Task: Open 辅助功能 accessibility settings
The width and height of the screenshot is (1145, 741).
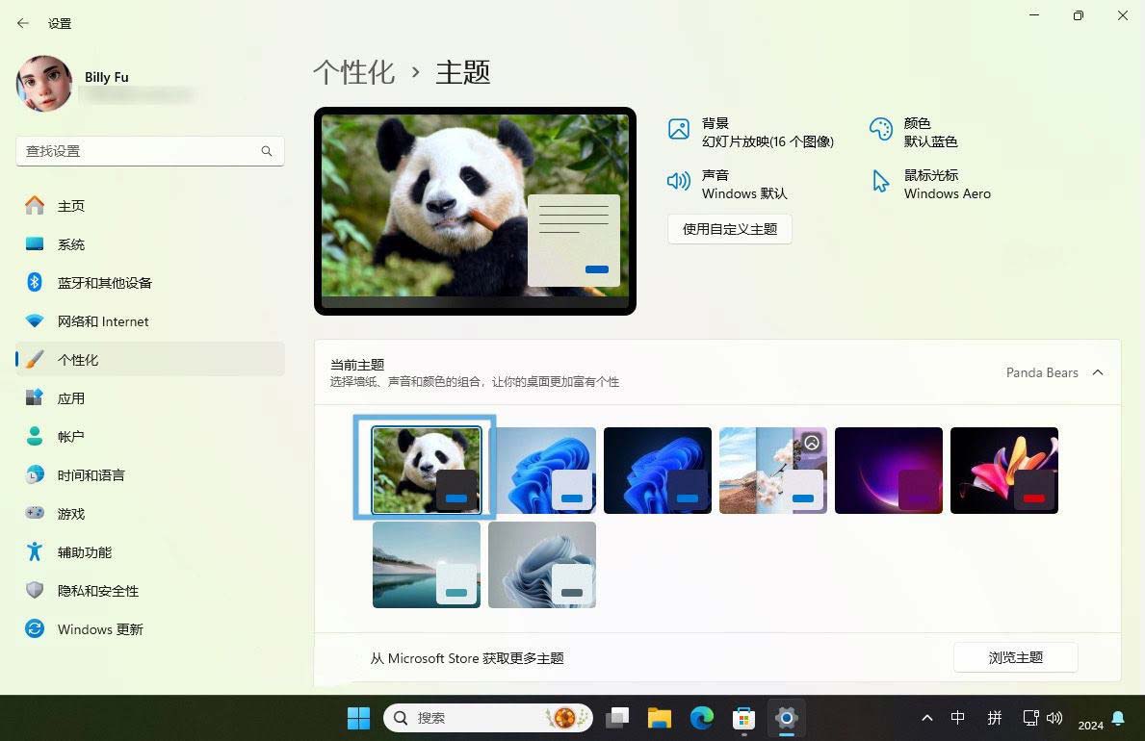Action: coord(84,551)
